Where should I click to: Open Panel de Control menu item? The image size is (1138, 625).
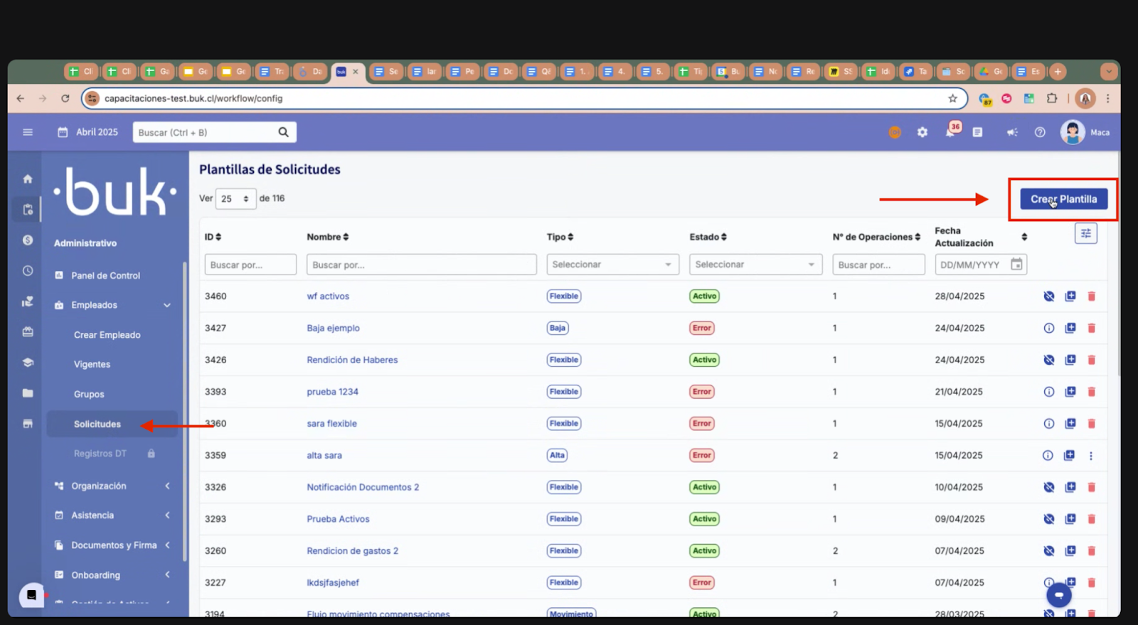click(x=105, y=275)
